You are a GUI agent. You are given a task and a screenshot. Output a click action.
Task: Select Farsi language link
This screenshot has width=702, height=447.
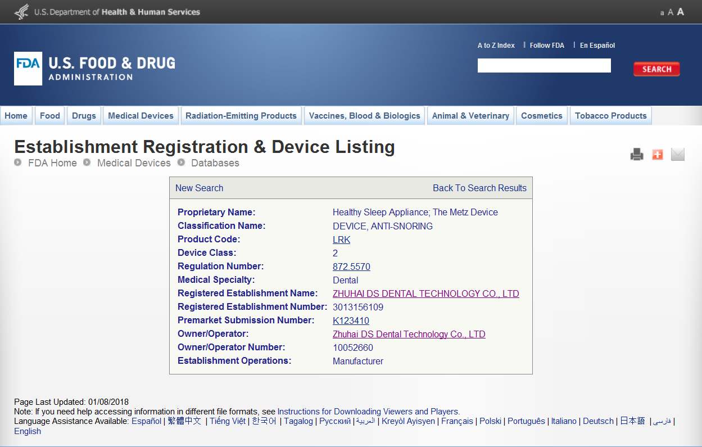pyautogui.click(x=662, y=422)
